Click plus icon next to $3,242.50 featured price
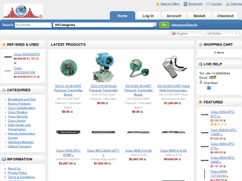This screenshot has height=181, width=242. coord(225,121)
